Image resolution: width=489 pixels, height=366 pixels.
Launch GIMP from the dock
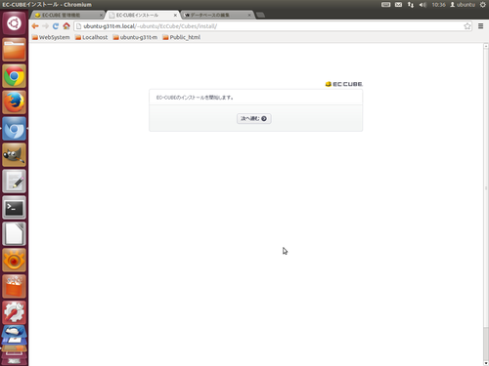click(14, 155)
